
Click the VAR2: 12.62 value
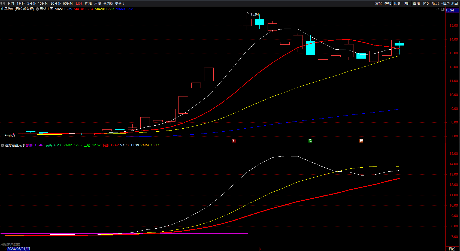(73, 145)
